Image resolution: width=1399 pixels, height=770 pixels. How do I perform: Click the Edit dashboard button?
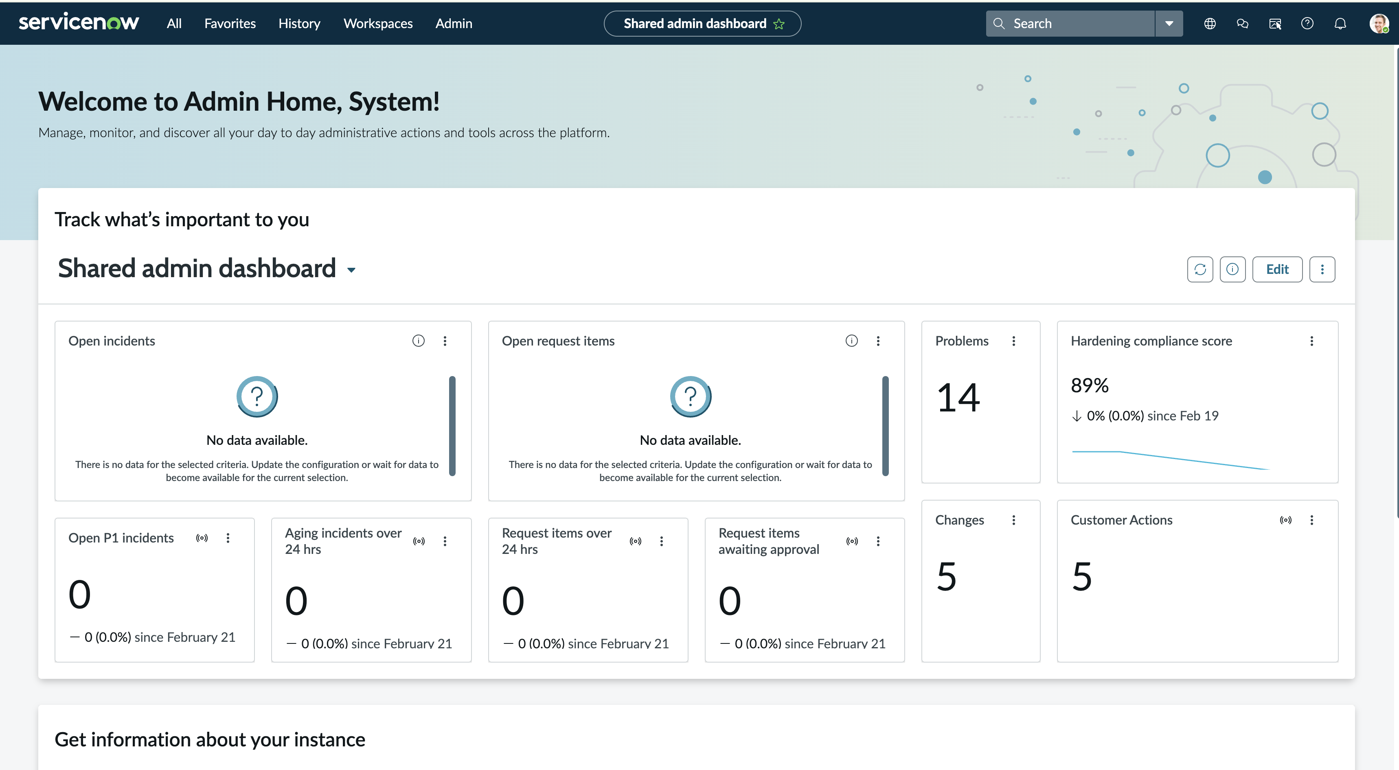pyautogui.click(x=1277, y=269)
